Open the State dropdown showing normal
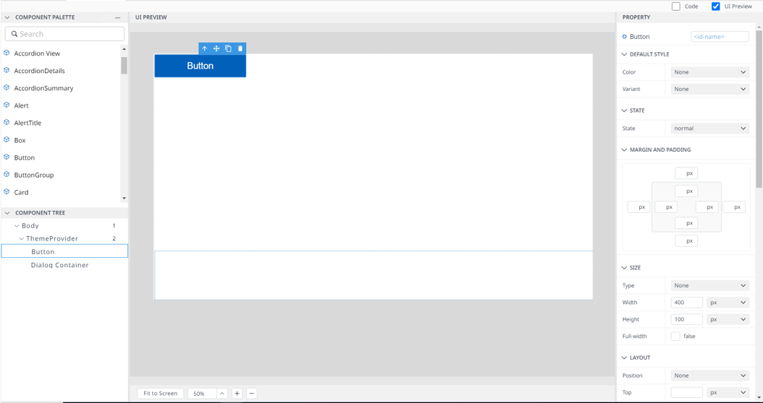The image size is (763, 403). 710,128
